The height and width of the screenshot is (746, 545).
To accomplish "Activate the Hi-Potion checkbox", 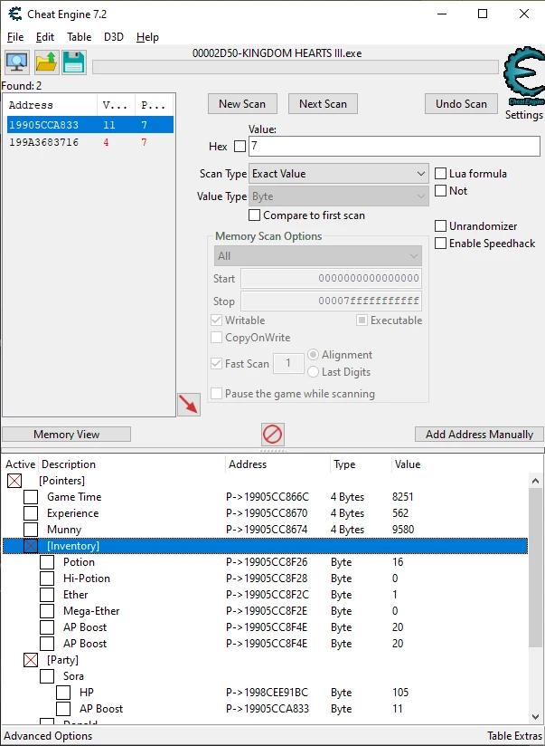I will (x=47, y=579).
